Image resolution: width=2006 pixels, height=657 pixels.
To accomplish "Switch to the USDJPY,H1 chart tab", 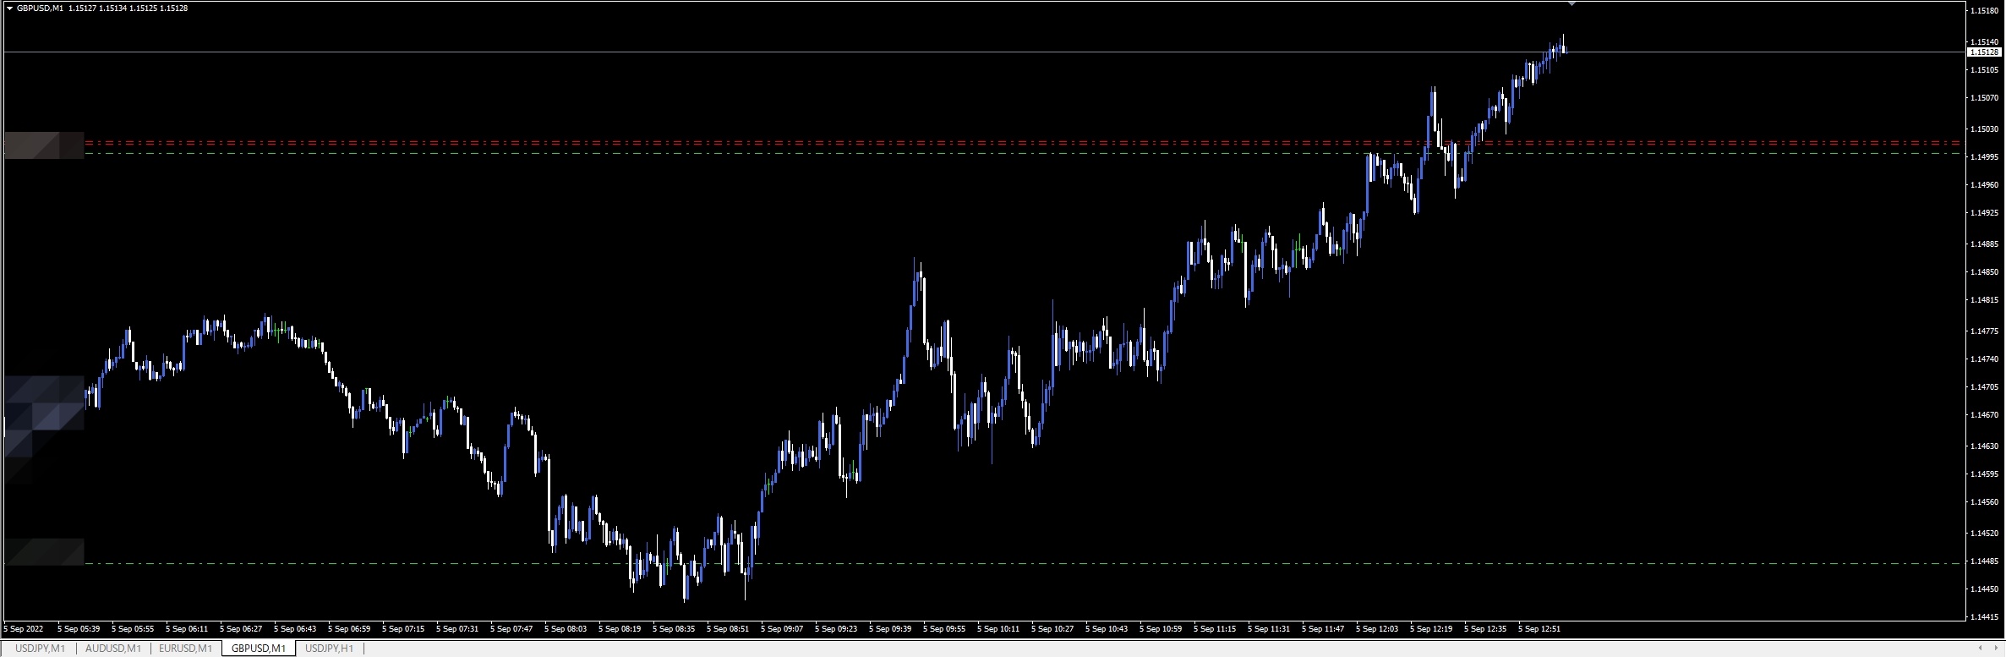I will coord(330,649).
